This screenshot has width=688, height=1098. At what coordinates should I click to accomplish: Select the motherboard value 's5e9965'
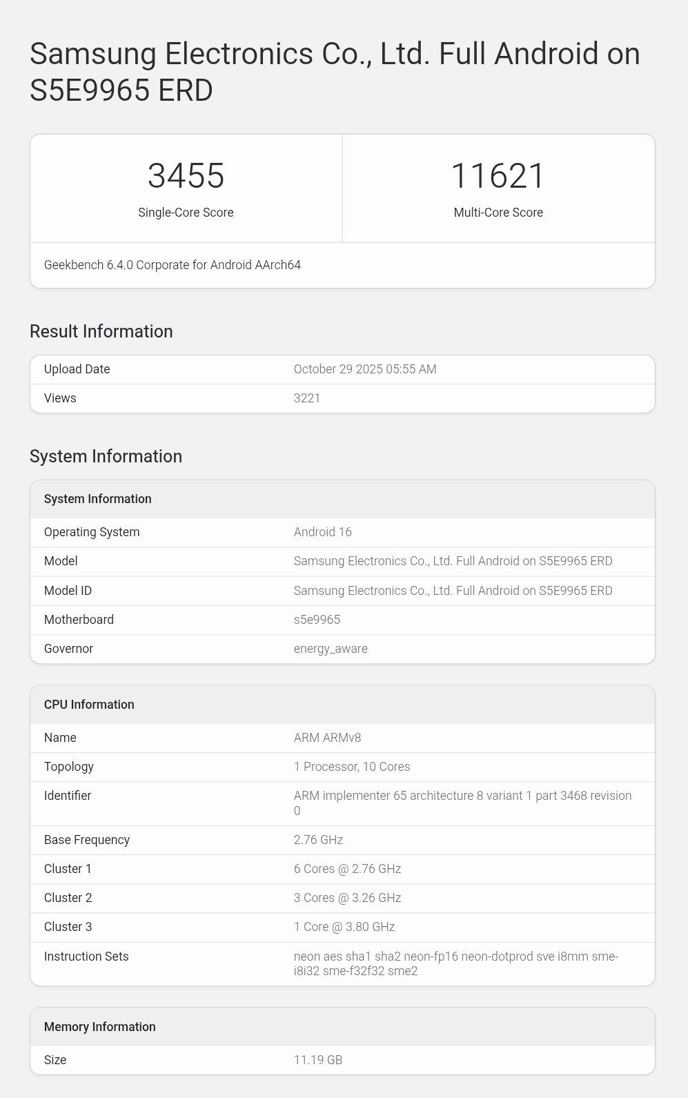[x=317, y=620]
